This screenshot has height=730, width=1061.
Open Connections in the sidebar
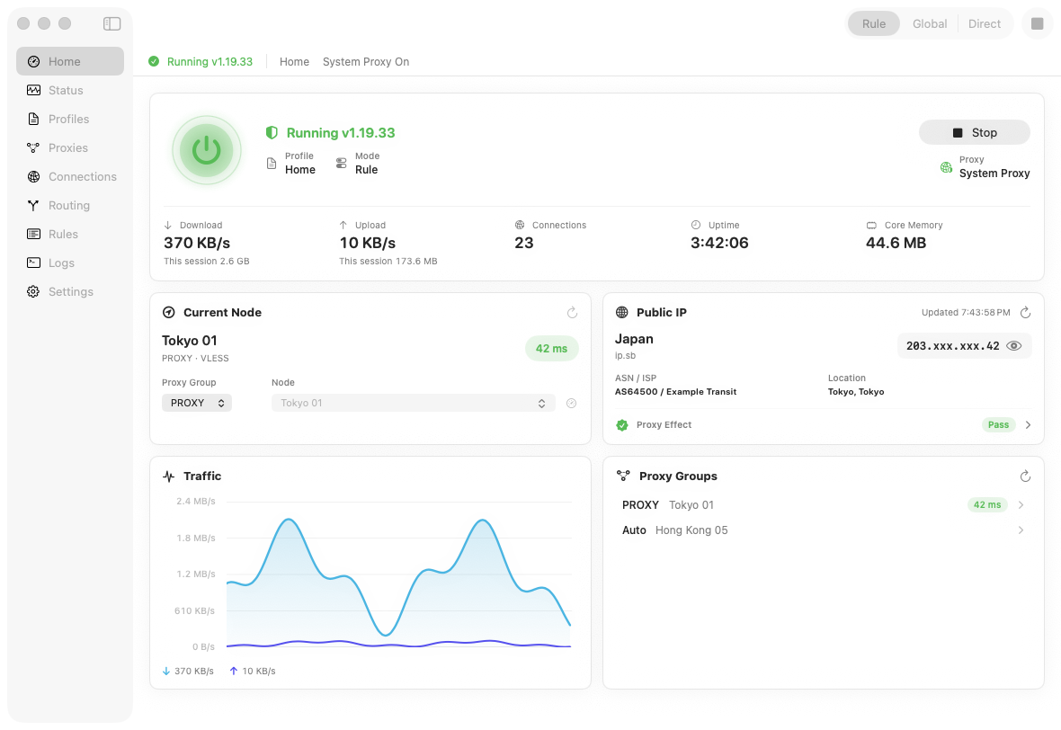[70, 176]
